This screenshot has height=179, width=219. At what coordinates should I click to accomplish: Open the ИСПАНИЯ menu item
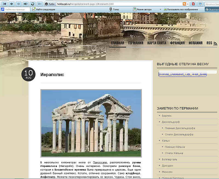(x=195, y=43)
